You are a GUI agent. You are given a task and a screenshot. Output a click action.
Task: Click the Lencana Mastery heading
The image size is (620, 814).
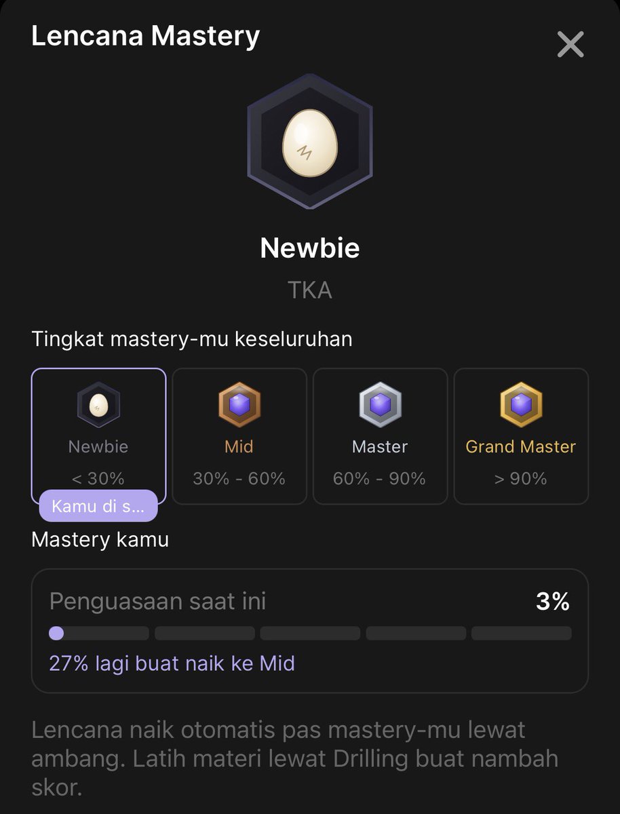coord(145,36)
